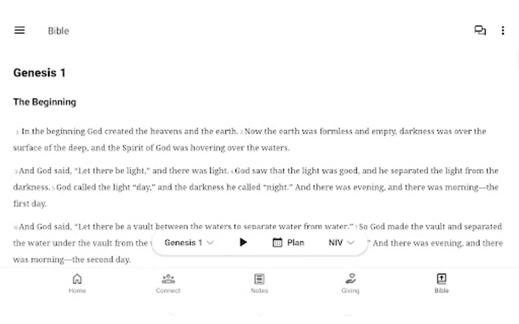This screenshot has width=519, height=324.
Task: Click the Bible title in header
Action: [x=58, y=31]
